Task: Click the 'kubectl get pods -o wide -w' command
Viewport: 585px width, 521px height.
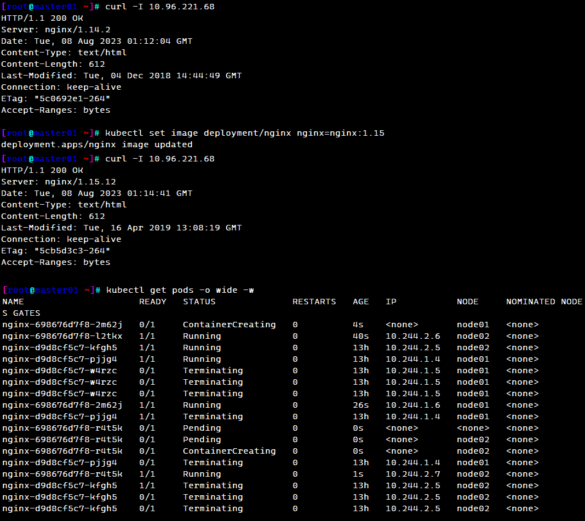Action: point(180,290)
